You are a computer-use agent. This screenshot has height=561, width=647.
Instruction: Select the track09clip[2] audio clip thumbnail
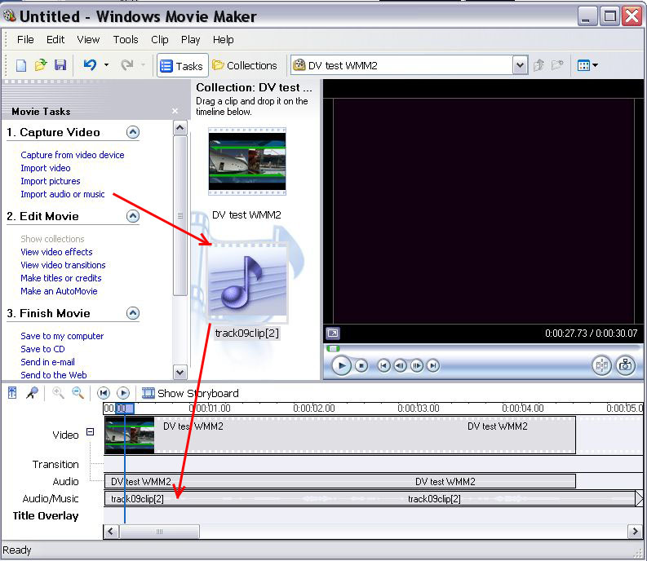(247, 283)
